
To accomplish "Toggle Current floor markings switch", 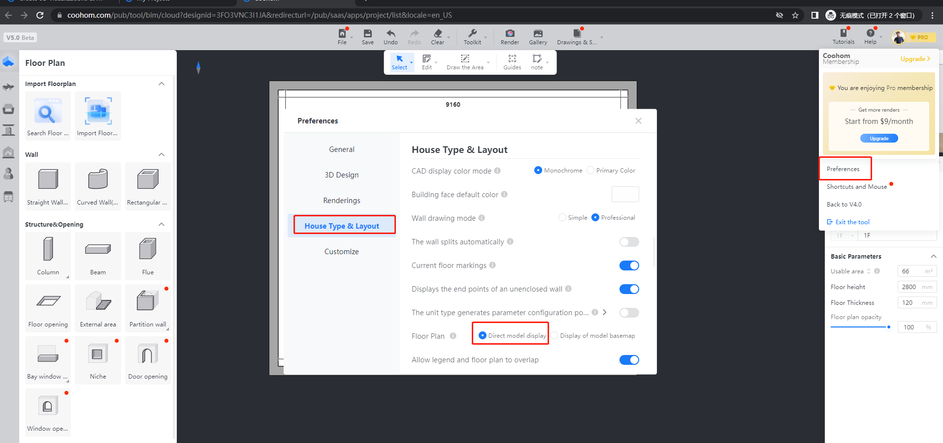I will [x=629, y=266].
